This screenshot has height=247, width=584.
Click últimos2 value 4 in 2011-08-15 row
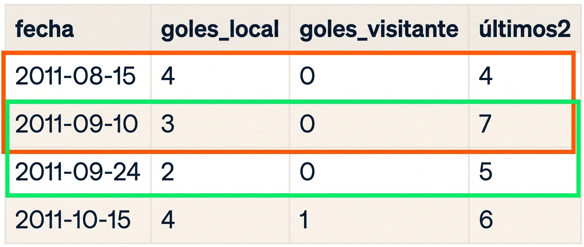(486, 76)
